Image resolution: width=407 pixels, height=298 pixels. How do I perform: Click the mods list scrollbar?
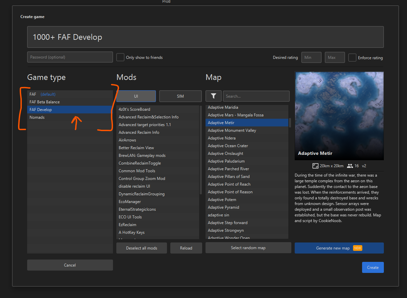pos(200,150)
